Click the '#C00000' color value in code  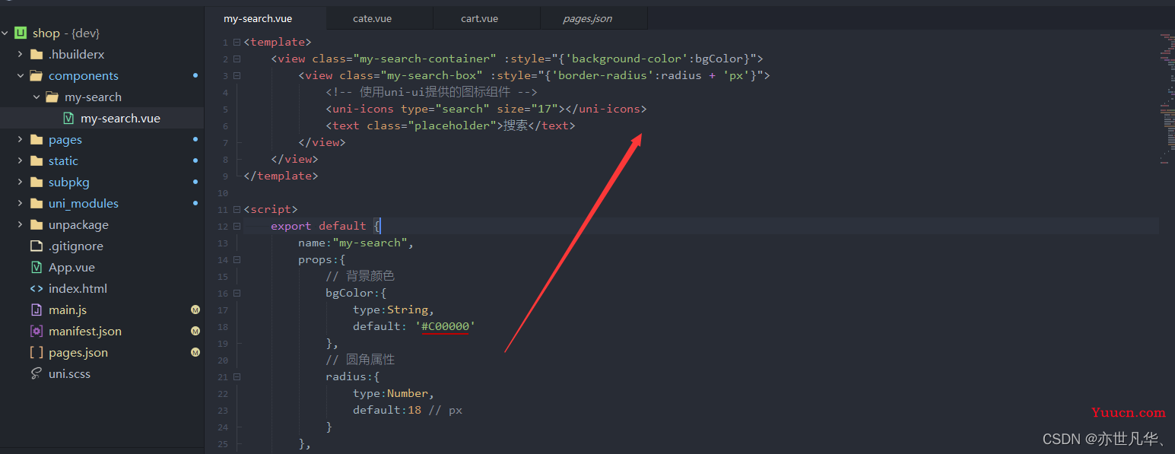[x=445, y=326]
